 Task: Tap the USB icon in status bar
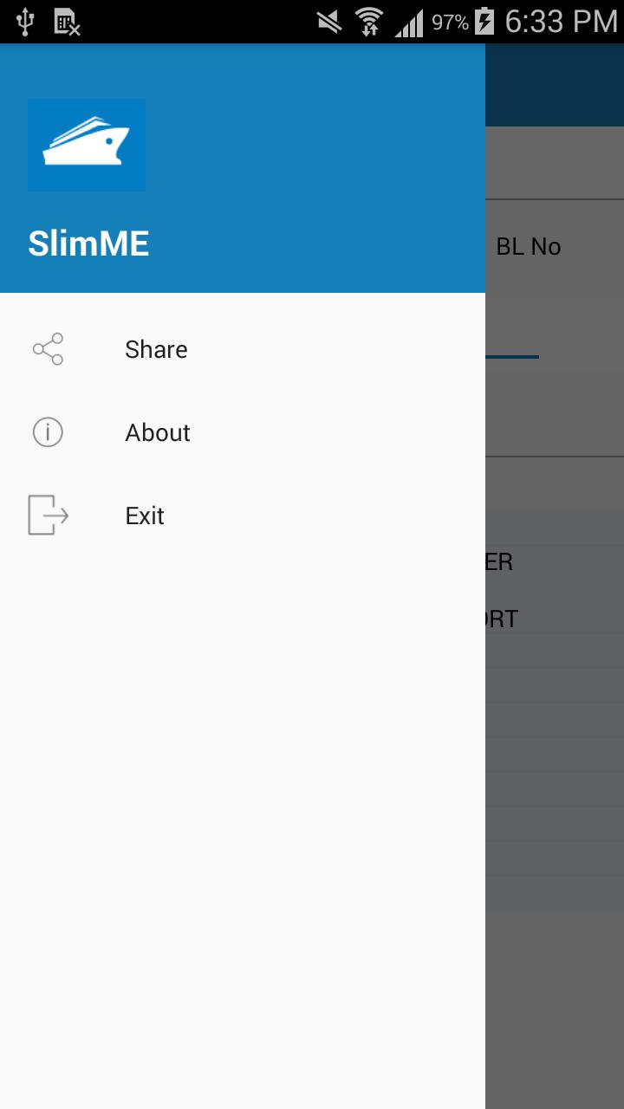point(24,22)
